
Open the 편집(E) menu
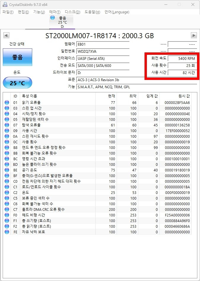23,12
